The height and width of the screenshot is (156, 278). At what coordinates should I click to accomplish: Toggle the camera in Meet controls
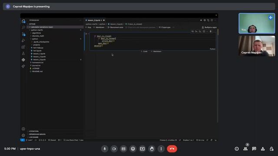pos(114,149)
